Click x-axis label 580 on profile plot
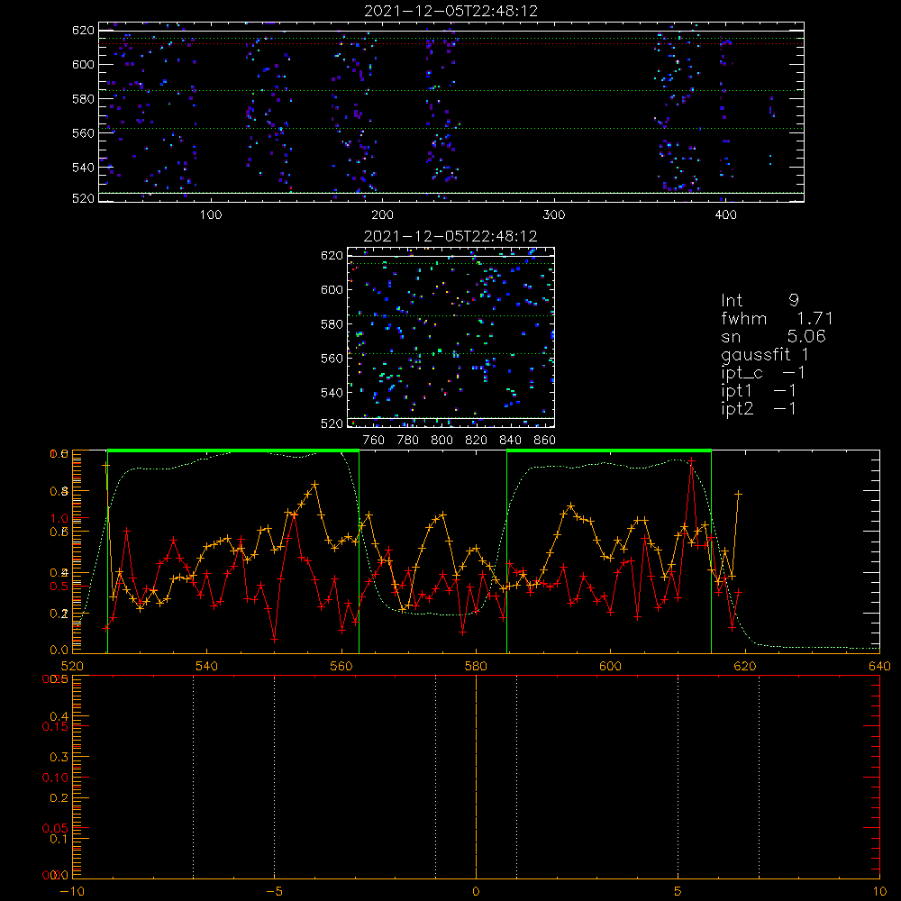 click(x=476, y=666)
